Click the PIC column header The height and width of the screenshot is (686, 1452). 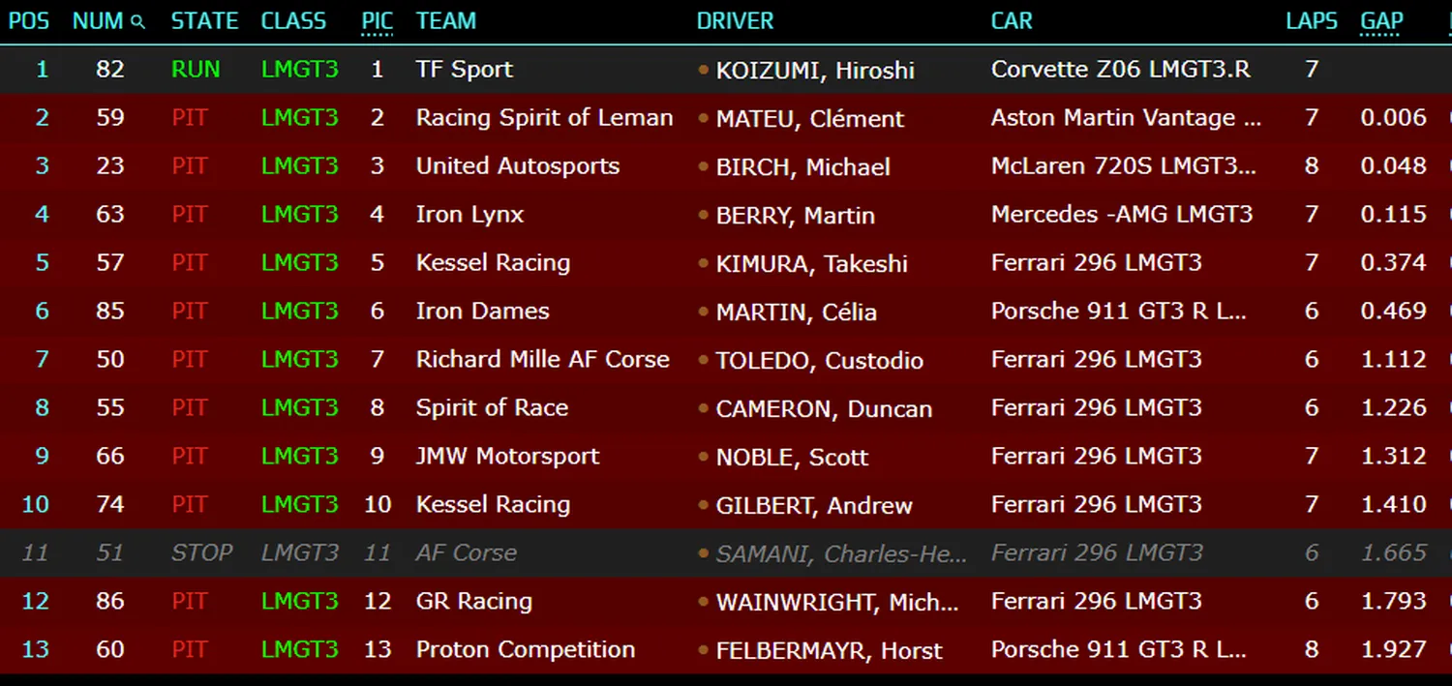(377, 21)
